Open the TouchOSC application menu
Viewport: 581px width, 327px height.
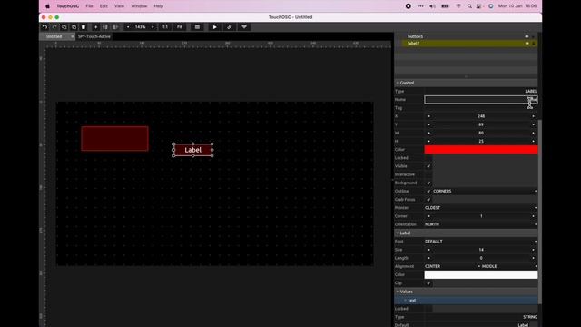[68, 6]
